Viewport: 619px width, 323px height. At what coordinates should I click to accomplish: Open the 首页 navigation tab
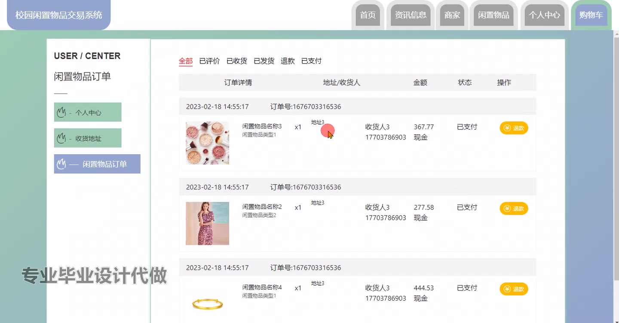368,15
